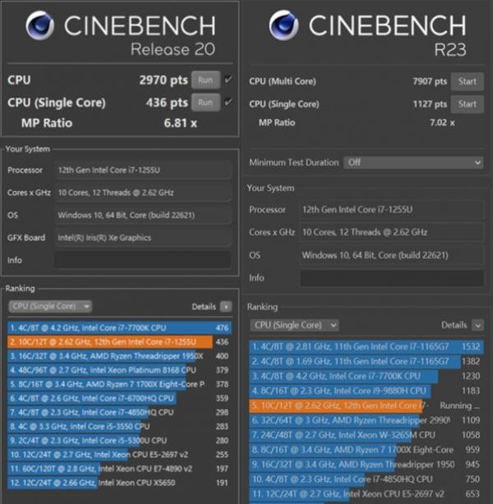
Task: Click OS field in R23 system panel
Action: 392,255
